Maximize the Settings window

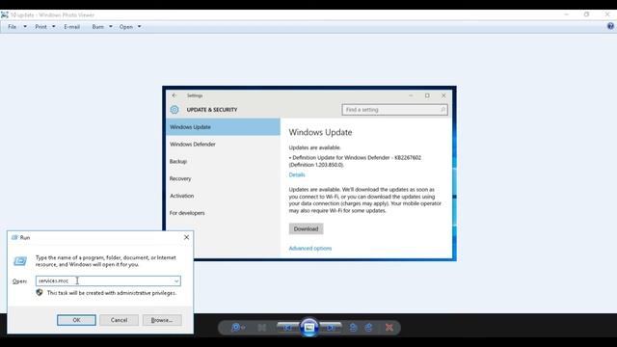tap(427, 95)
